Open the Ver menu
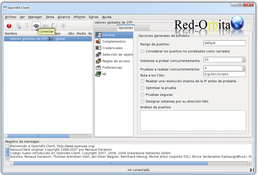This screenshot has height=175, width=258. coord(22,17)
